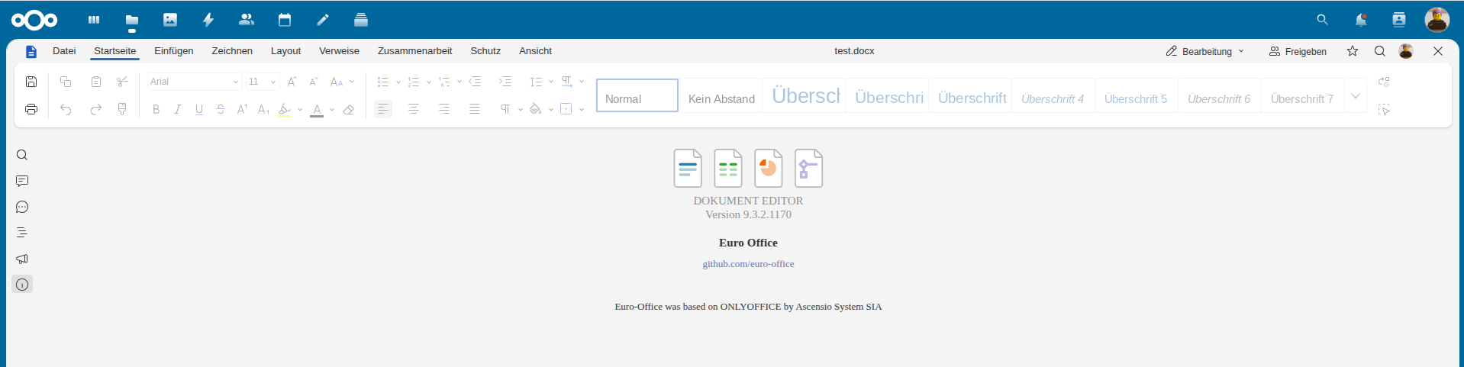The width and height of the screenshot is (1464, 367).
Task: Increase font size with the larger A icon
Action: click(x=292, y=82)
